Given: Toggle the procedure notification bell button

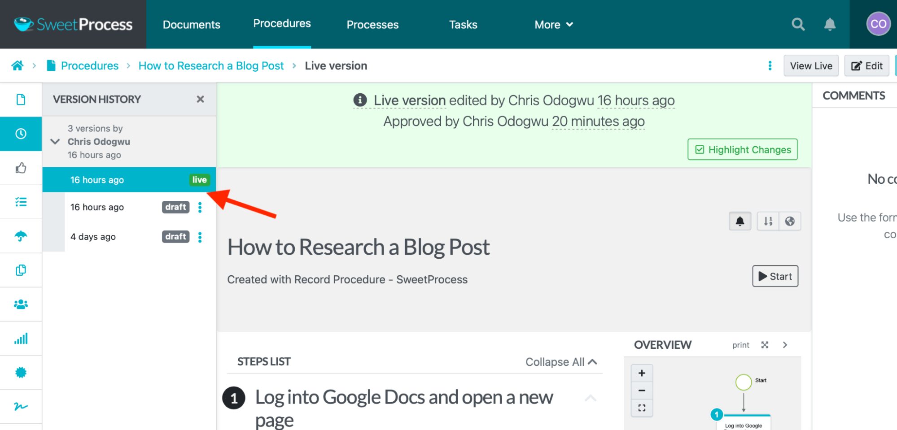Looking at the screenshot, I should point(740,221).
